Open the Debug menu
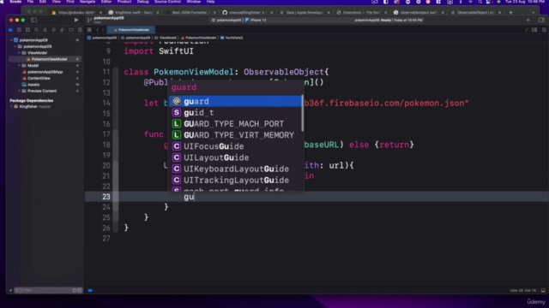Screen dimensions: 549x308 142,2
